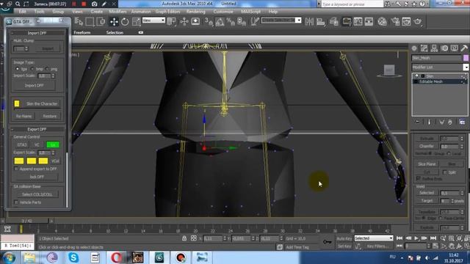The image size is (470, 264).
Task: Open Render Setup
Action: tap(395, 21)
